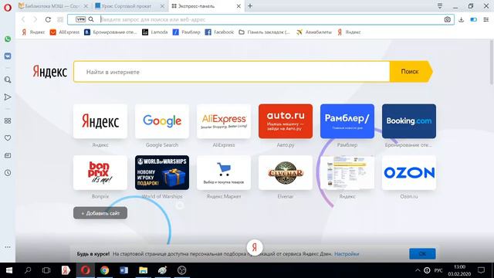This screenshot has width=494, height=278.
Task: Open start page grid icon near reload
Action: [x=60, y=19]
